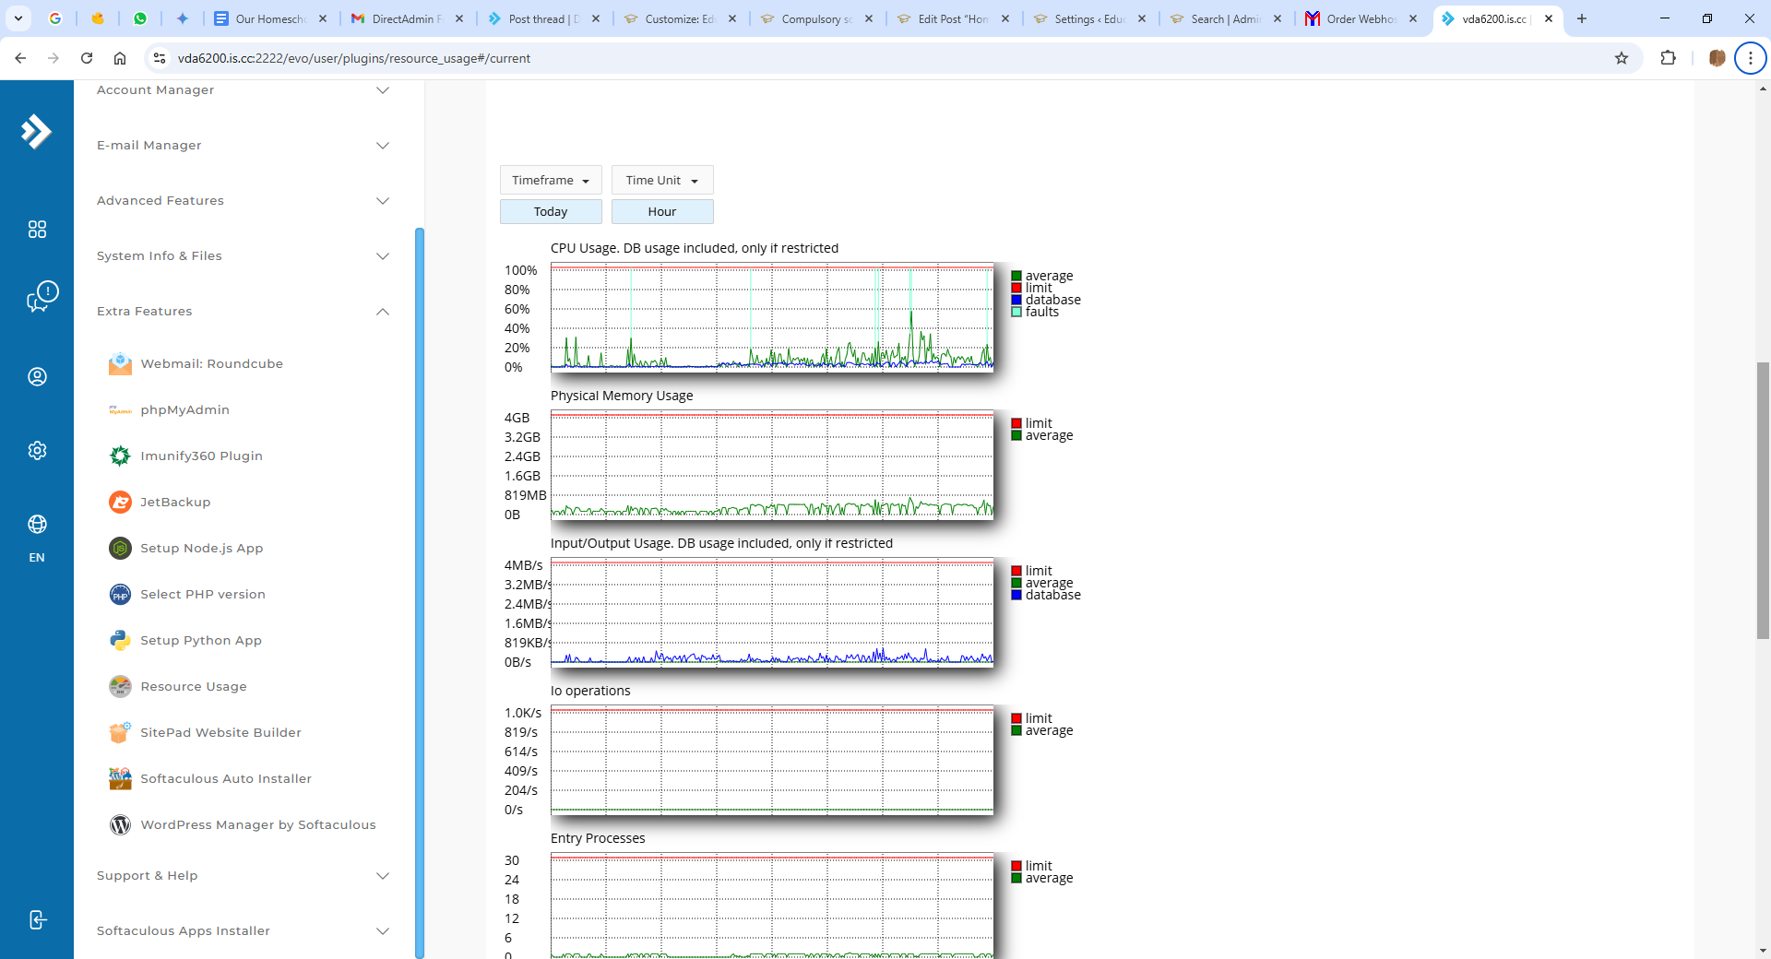Image resolution: width=1771 pixels, height=959 pixels.
Task: Open the Chrome tab search dropdown arrow
Action: point(18,18)
